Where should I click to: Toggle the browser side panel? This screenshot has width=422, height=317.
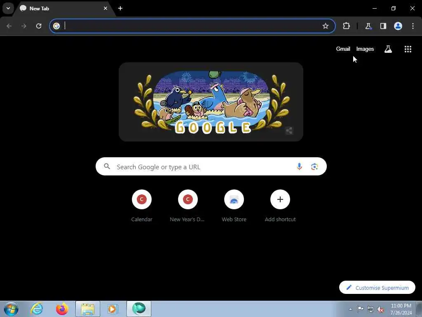pos(383,26)
